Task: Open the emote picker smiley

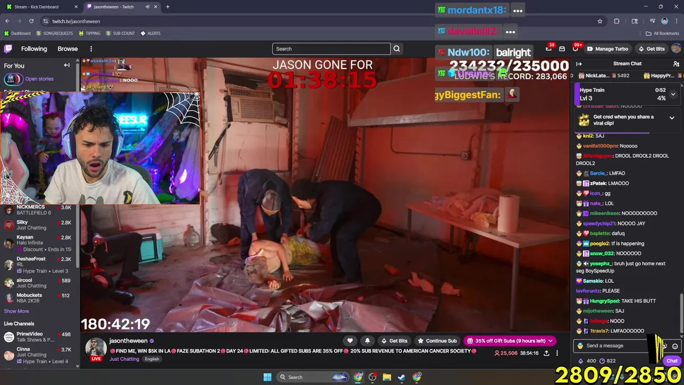Action: coord(675,346)
